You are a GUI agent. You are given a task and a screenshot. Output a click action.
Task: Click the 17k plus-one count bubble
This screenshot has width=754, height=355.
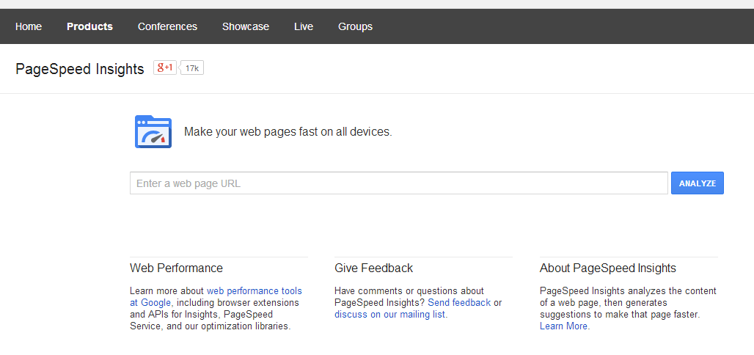pyautogui.click(x=192, y=67)
